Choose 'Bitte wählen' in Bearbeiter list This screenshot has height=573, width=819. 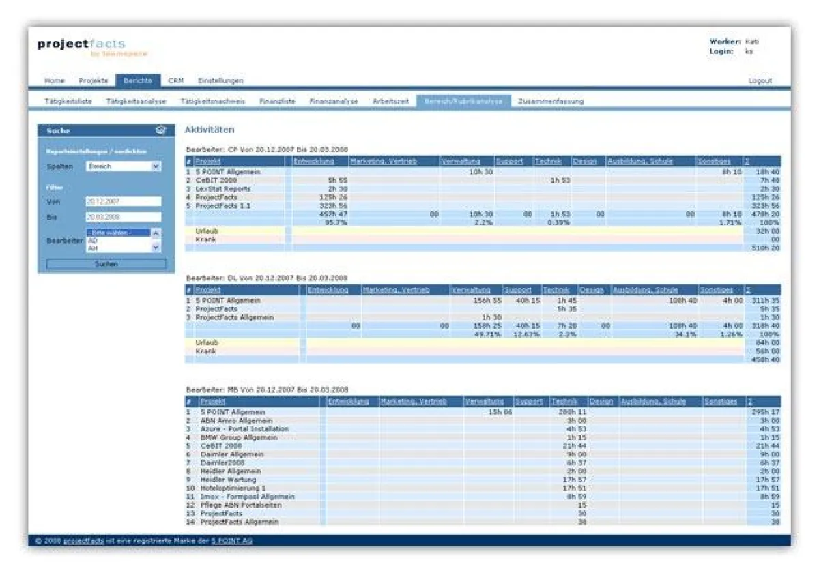tap(117, 233)
